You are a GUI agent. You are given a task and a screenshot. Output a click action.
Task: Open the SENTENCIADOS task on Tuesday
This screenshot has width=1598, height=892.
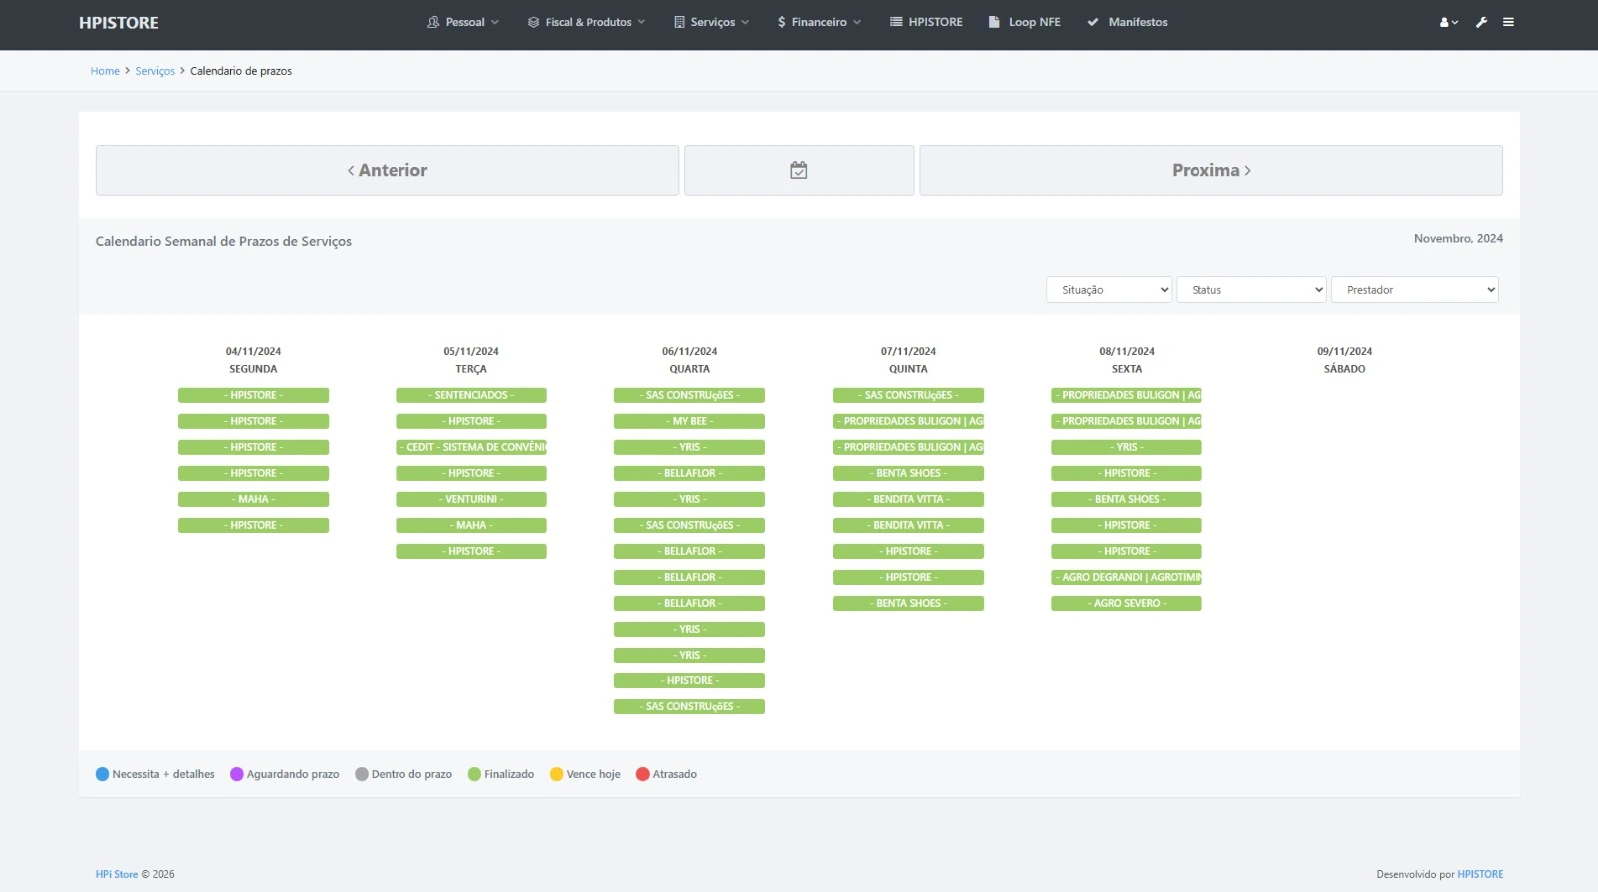coord(471,395)
